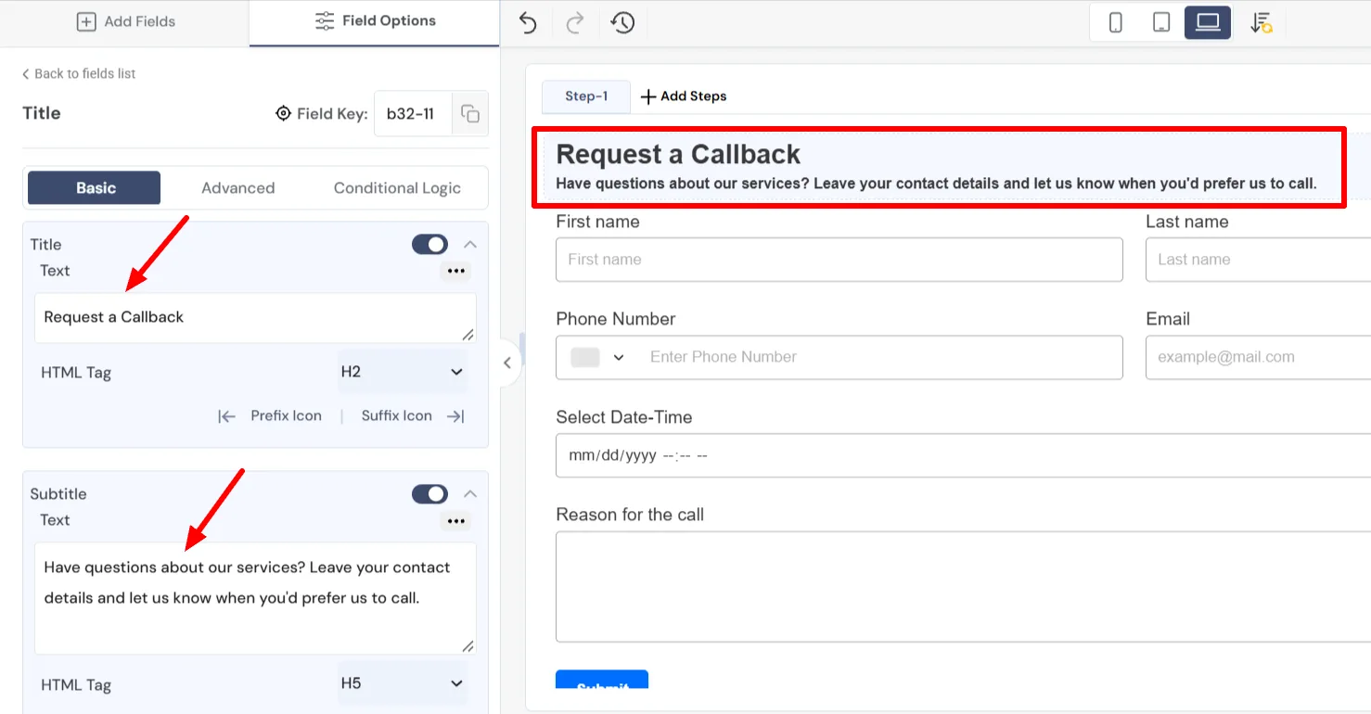Collapse the Subtitle section chevron
The height and width of the screenshot is (714, 1371).
coord(470,494)
